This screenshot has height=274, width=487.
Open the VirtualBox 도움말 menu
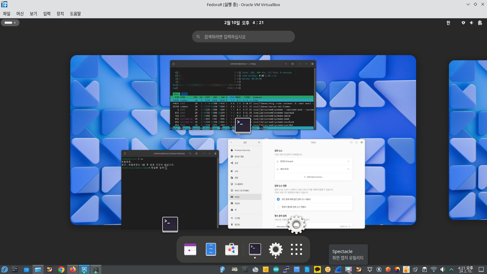click(75, 14)
